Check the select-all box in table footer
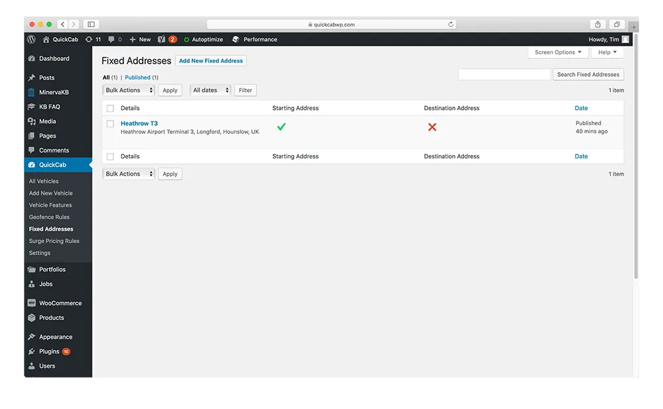Image resolution: width=663 pixels, height=409 pixels. [x=110, y=156]
